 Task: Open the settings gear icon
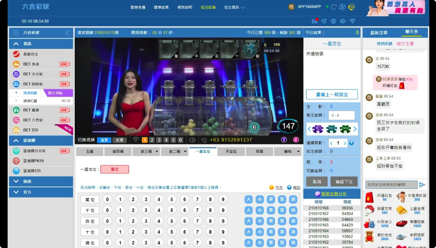[333, 21]
